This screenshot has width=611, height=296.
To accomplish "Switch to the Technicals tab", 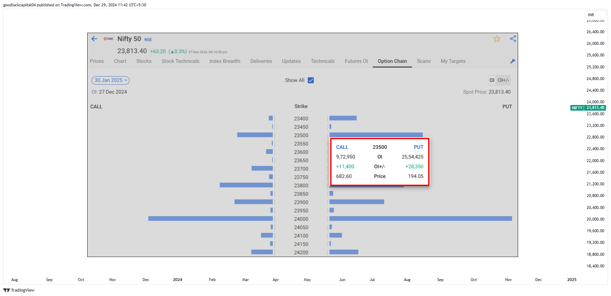I will [323, 61].
